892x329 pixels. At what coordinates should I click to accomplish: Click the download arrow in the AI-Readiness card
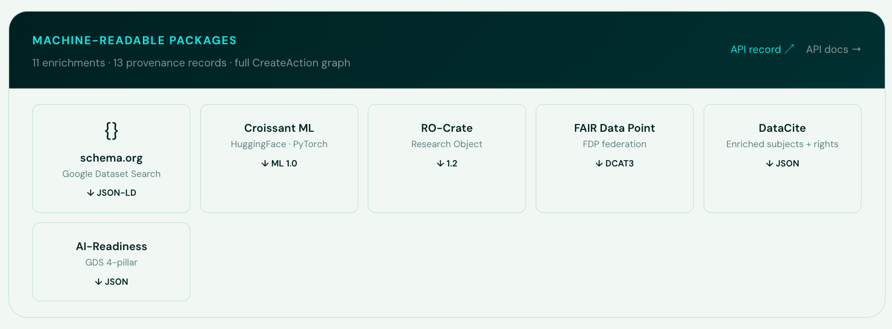(x=98, y=282)
